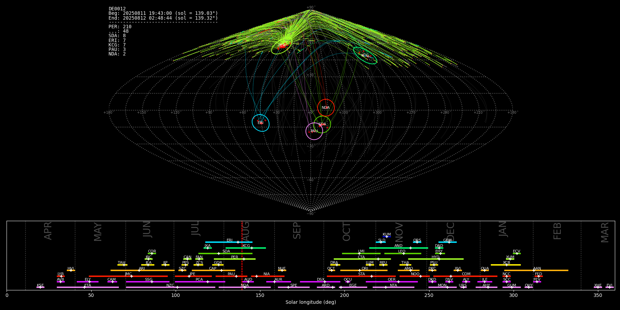Click the station ID text DE0012
The image size is (620, 310).
[x=117, y=9]
